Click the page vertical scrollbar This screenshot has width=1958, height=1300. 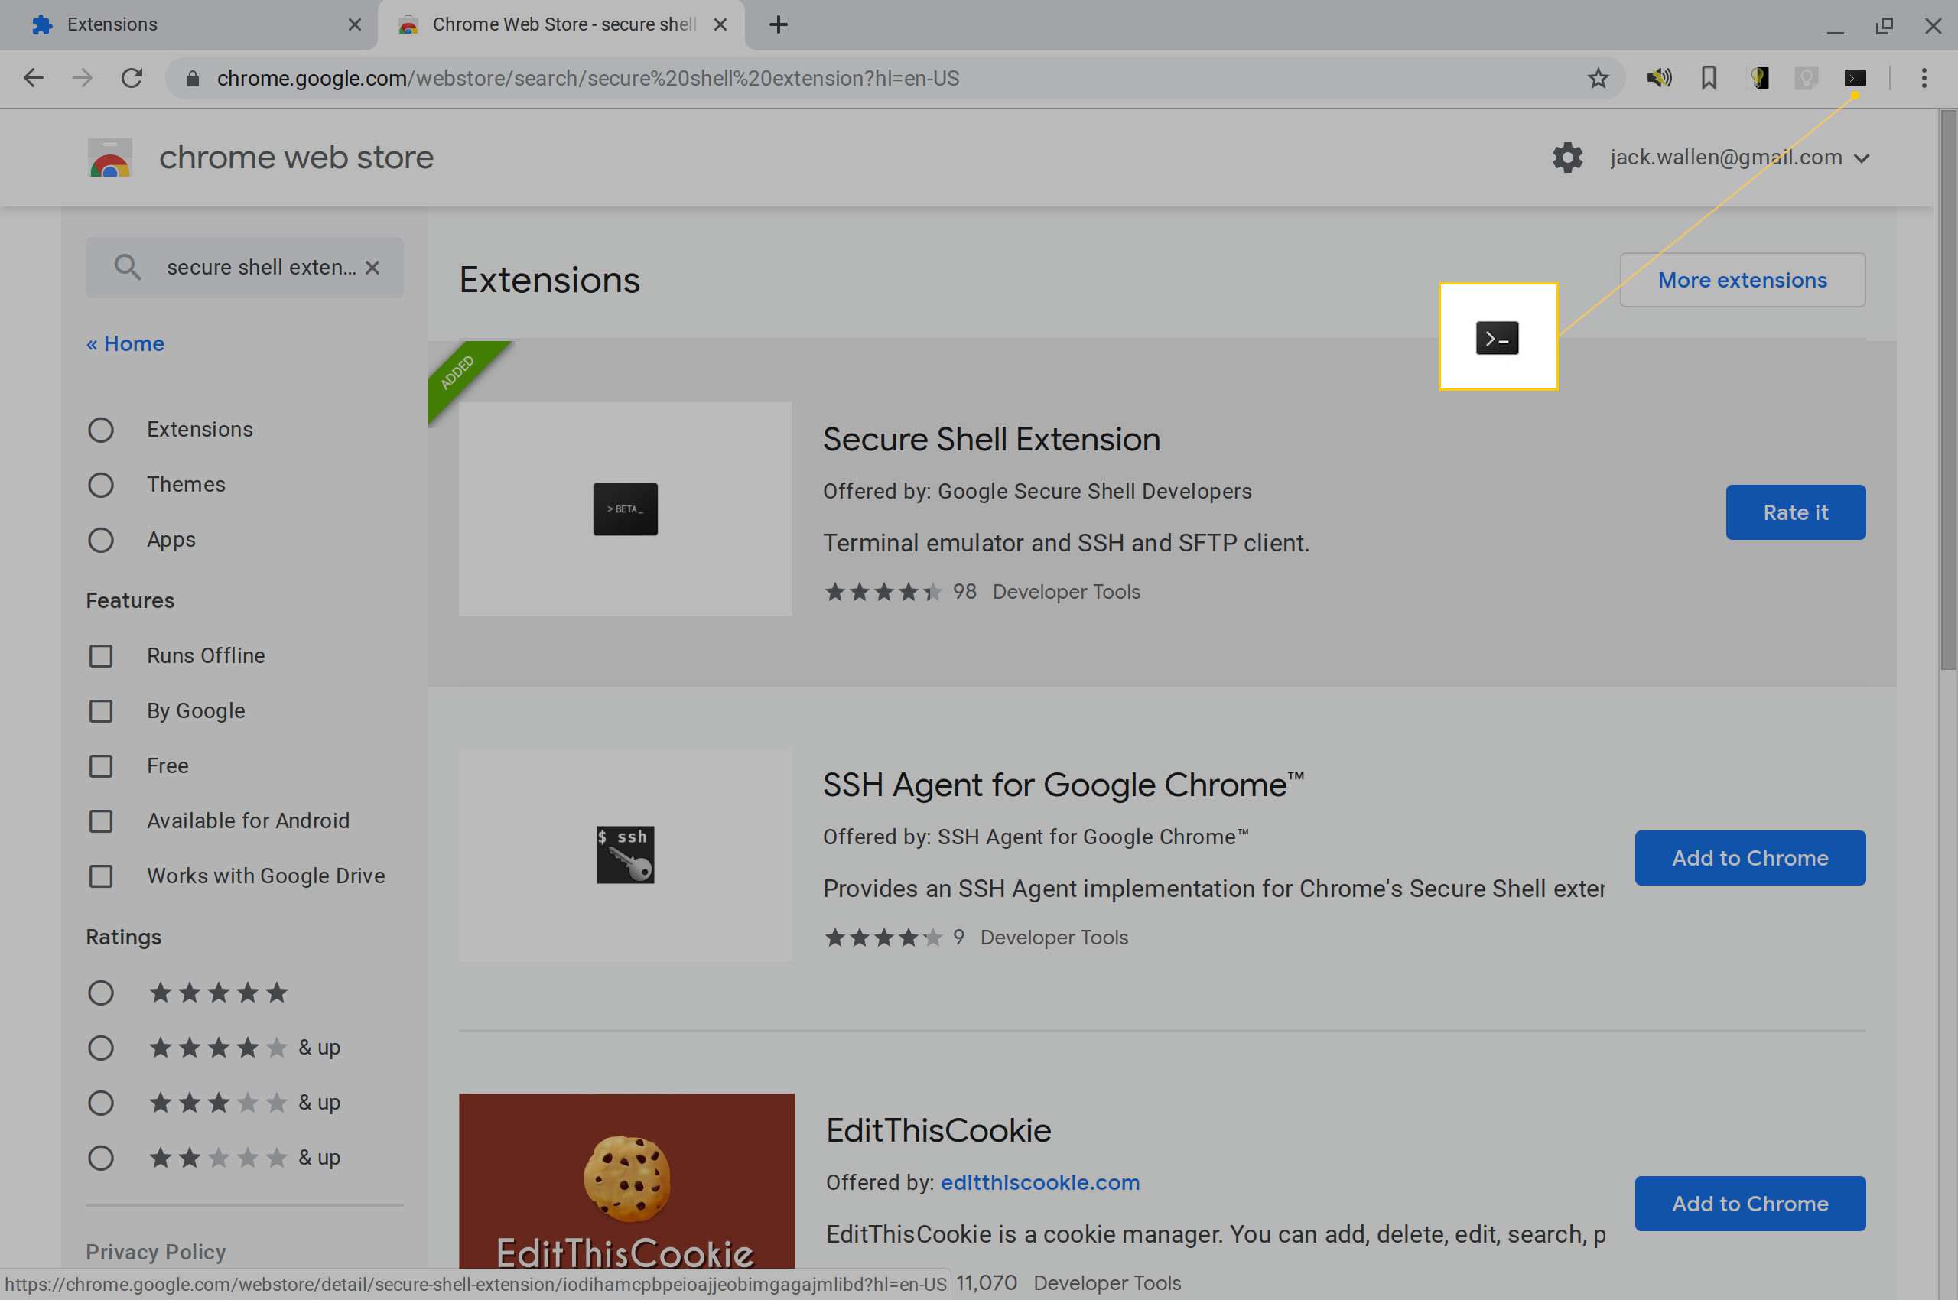pos(1948,390)
